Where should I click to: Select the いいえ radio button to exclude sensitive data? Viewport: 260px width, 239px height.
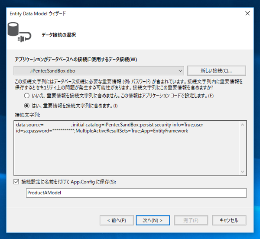[27, 96]
